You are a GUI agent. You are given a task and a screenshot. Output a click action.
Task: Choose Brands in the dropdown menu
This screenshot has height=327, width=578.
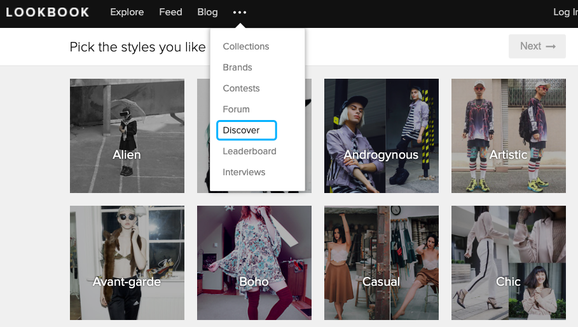click(237, 67)
